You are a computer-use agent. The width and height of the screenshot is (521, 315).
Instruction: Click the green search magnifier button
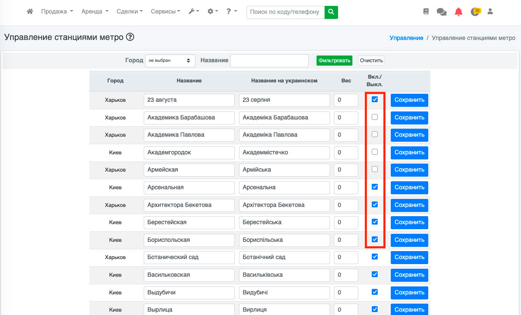[x=331, y=12]
